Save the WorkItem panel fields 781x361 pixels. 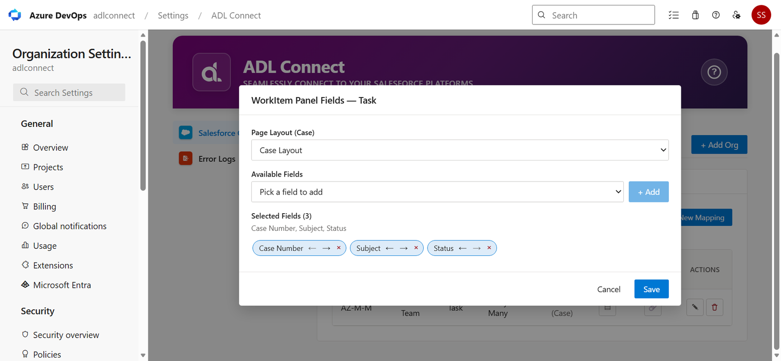(652, 289)
